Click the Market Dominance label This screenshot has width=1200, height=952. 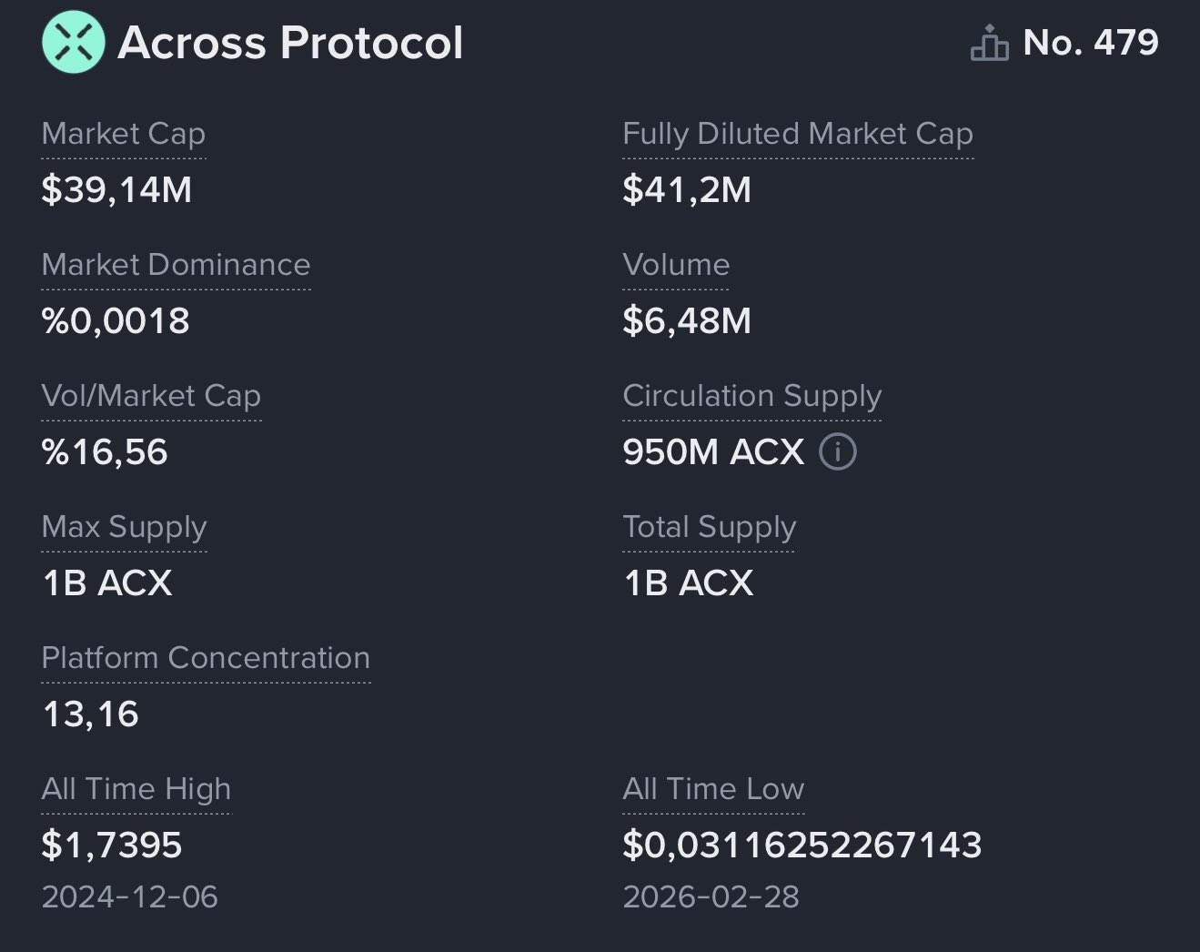tap(176, 265)
